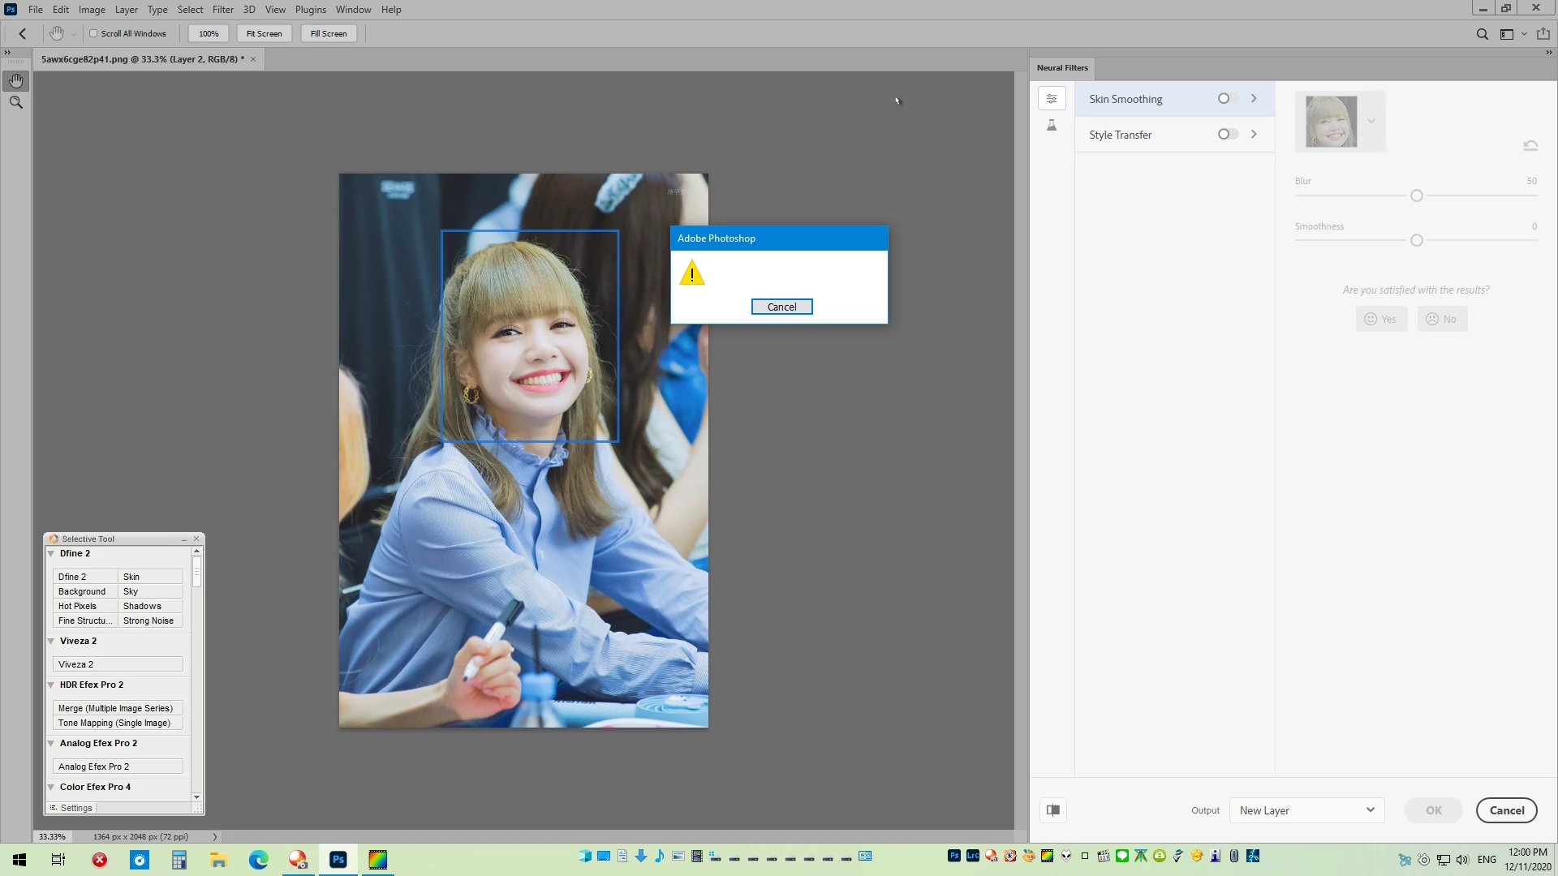This screenshot has height=876, width=1558.
Task: Open the Output New Layer dropdown
Action: (x=1306, y=810)
